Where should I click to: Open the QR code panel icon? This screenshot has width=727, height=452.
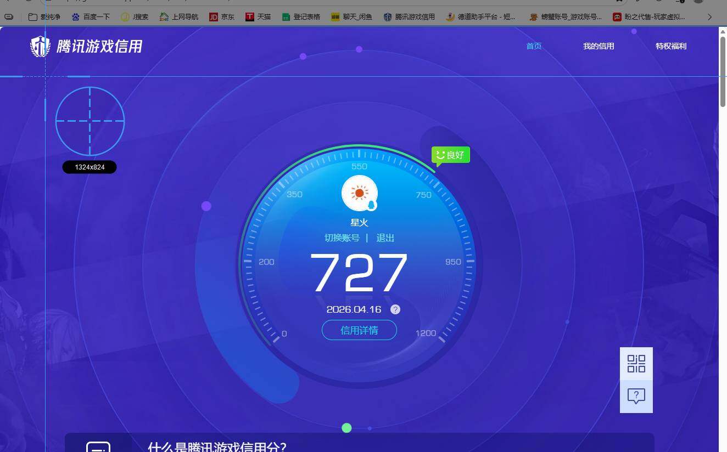636,363
